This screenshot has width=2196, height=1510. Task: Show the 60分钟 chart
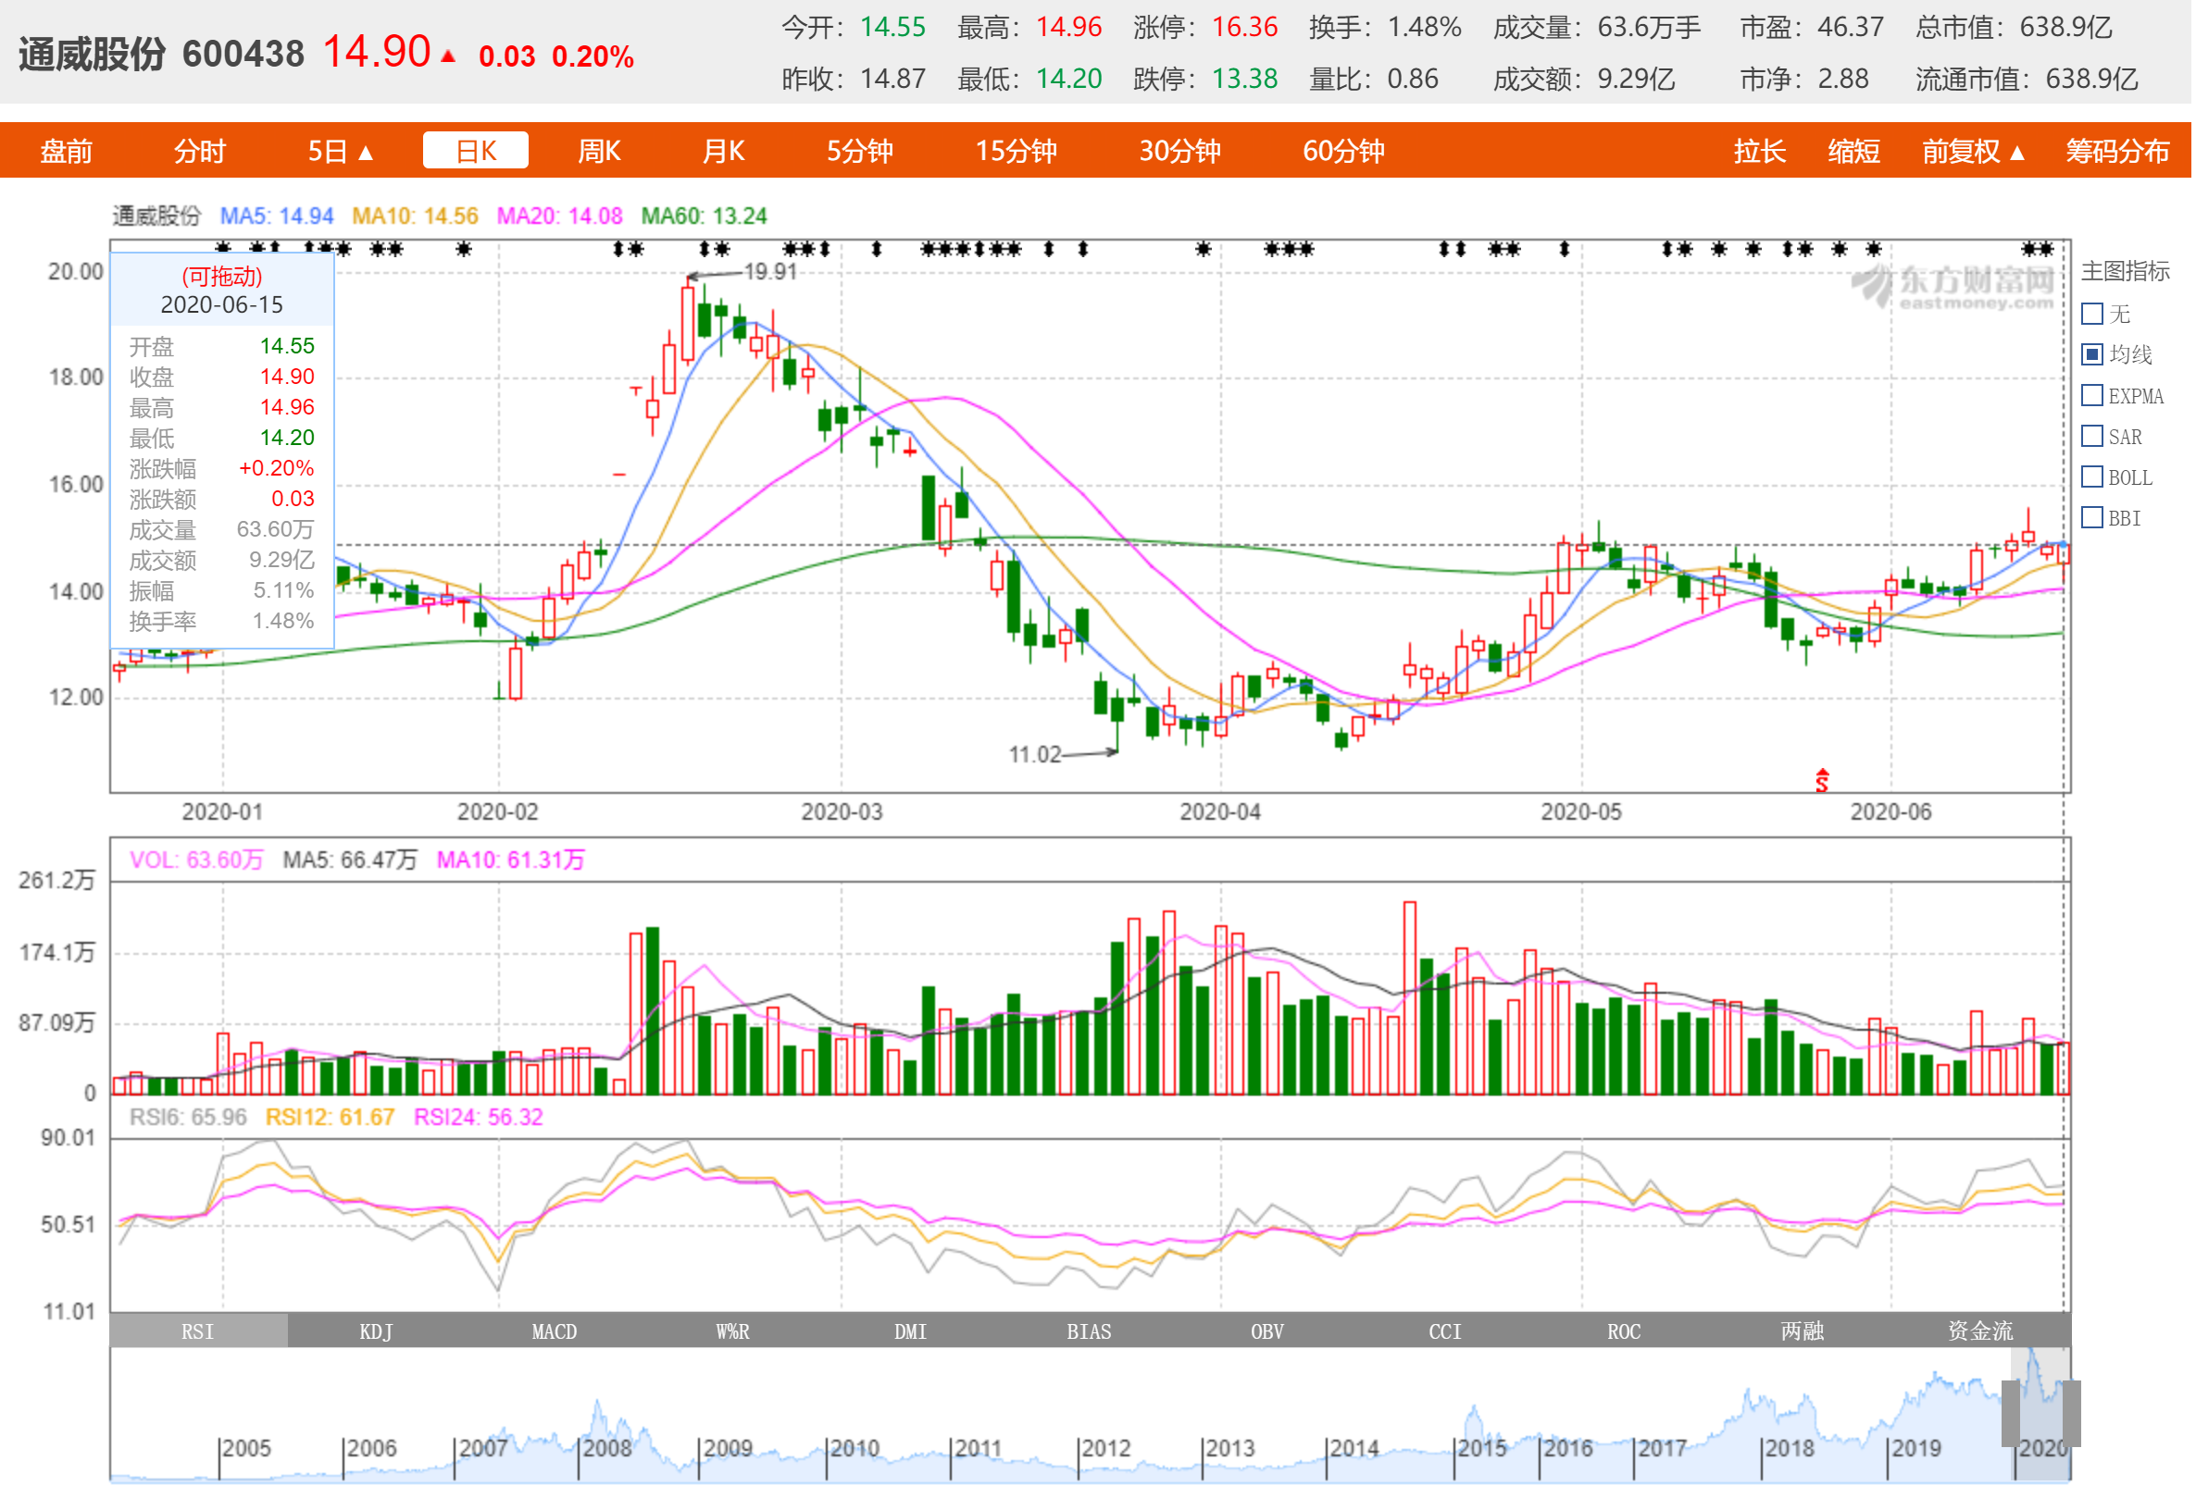pos(1343,151)
